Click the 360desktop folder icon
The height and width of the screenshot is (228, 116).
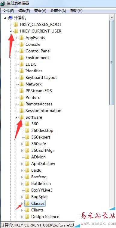point(27,130)
